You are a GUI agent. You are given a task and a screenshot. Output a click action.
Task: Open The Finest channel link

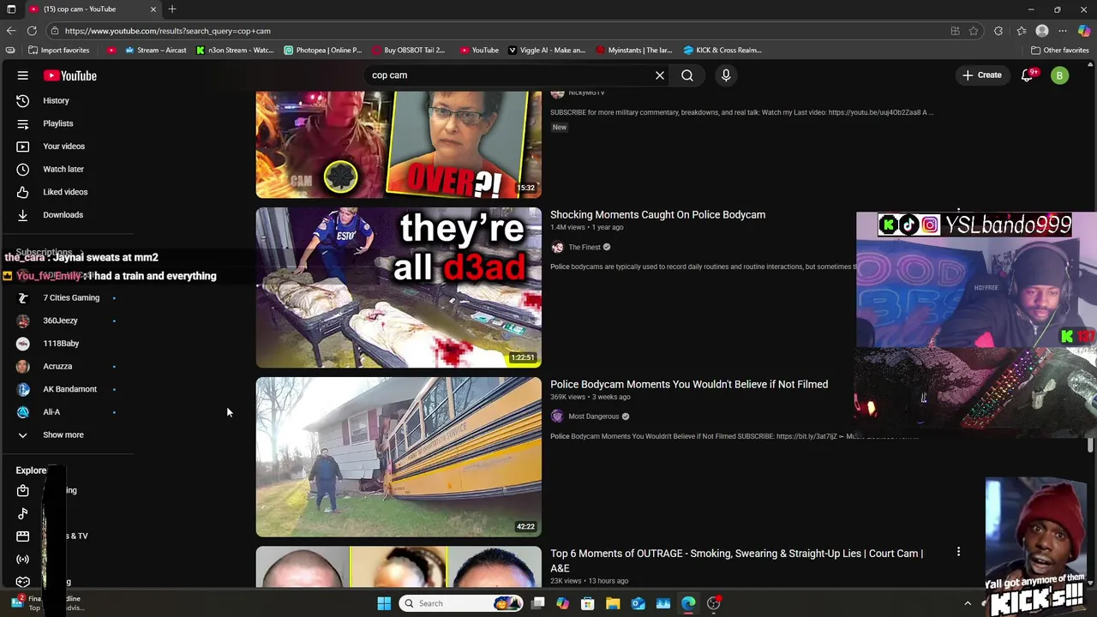click(x=584, y=248)
